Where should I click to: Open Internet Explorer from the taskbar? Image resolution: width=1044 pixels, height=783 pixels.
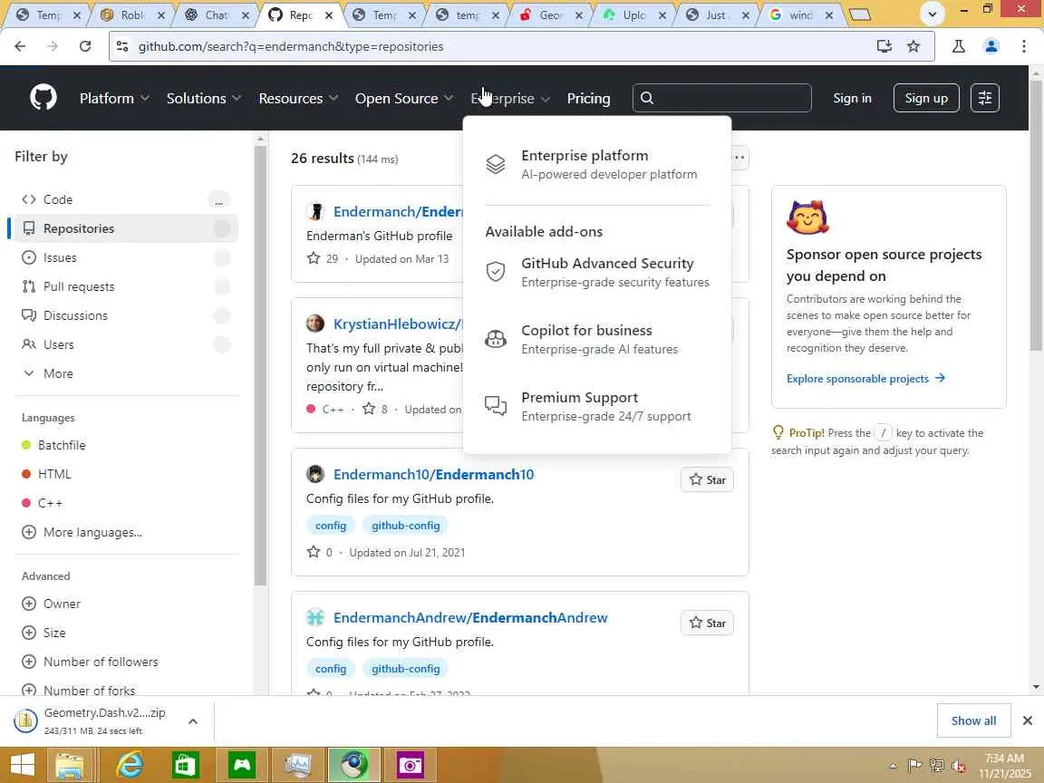(x=130, y=764)
